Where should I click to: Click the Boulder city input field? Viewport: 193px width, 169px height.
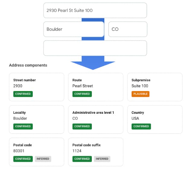tap(74, 29)
